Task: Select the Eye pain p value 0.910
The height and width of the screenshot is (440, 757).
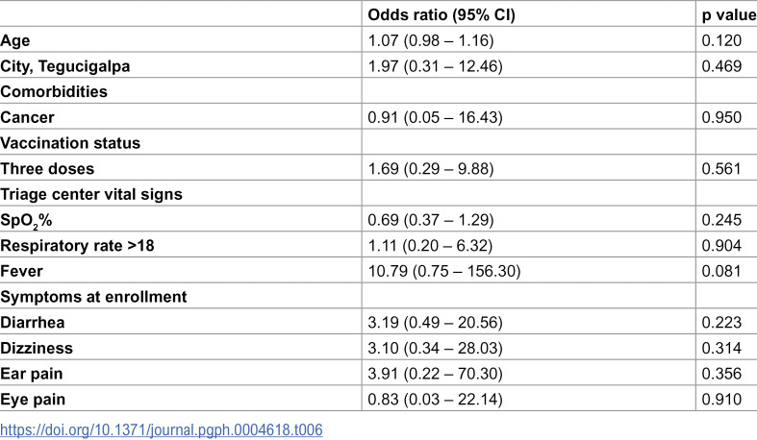Action: tap(721, 399)
